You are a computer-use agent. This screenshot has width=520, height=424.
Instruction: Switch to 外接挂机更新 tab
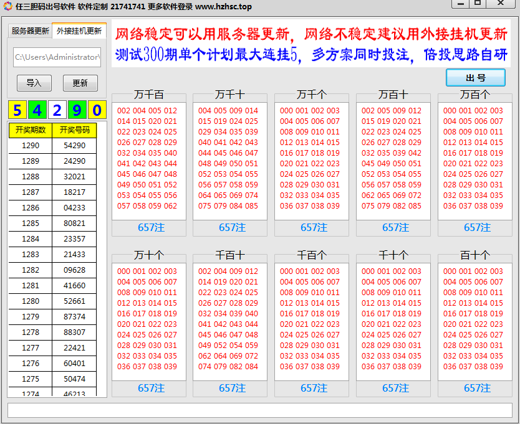[79, 31]
